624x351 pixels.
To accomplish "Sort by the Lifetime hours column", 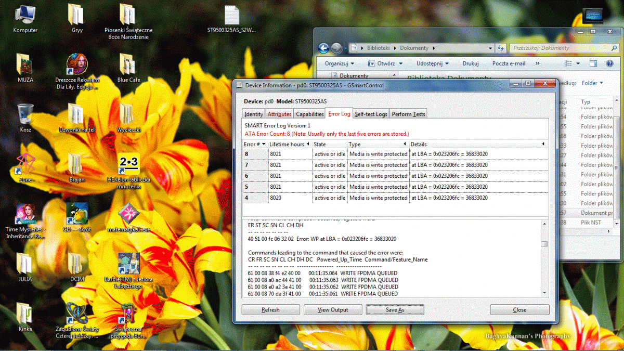I will pos(290,144).
